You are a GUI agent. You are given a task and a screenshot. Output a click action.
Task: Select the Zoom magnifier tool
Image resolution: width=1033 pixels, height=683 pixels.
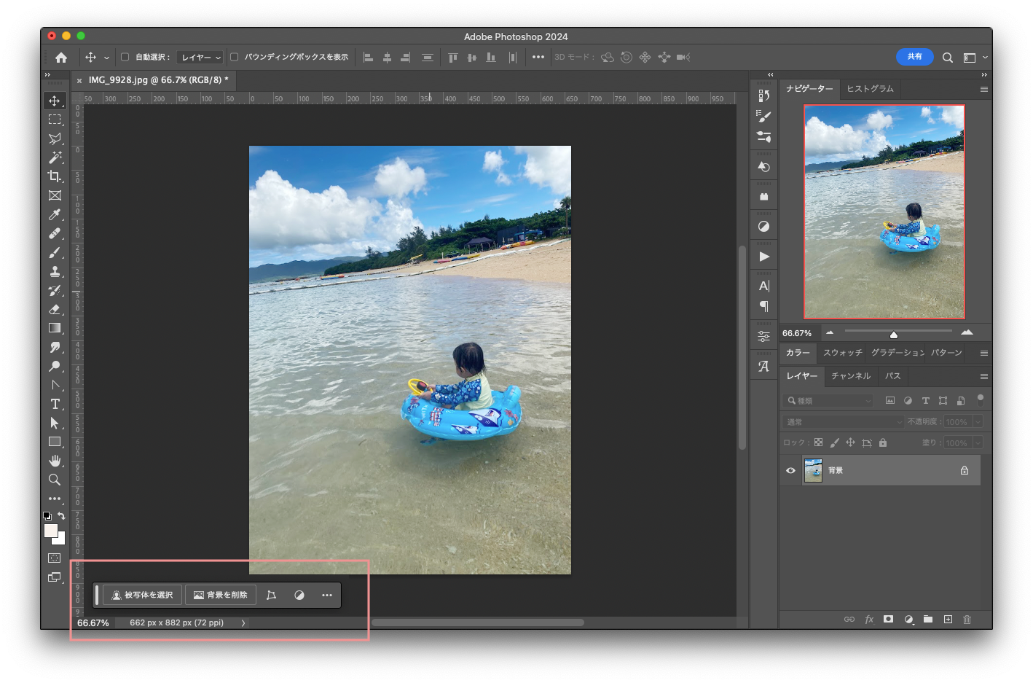tap(55, 480)
